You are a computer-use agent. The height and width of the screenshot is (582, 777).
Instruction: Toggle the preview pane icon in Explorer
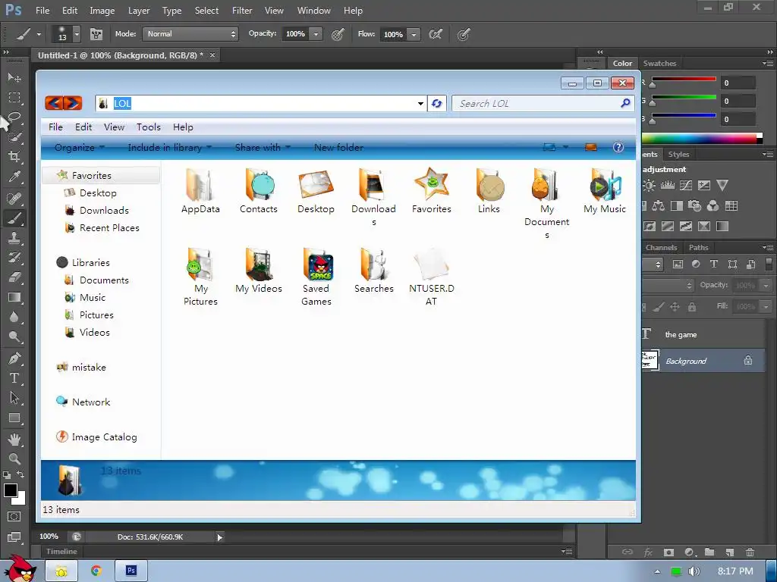click(x=590, y=147)
